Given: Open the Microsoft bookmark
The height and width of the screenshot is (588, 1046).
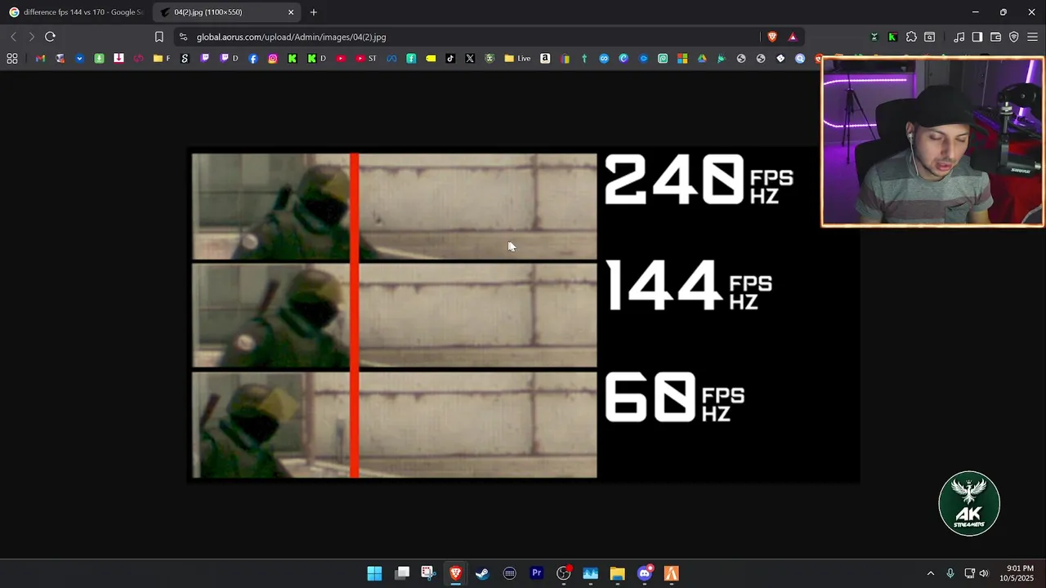Looking at the screenshot, I should 682,59.
